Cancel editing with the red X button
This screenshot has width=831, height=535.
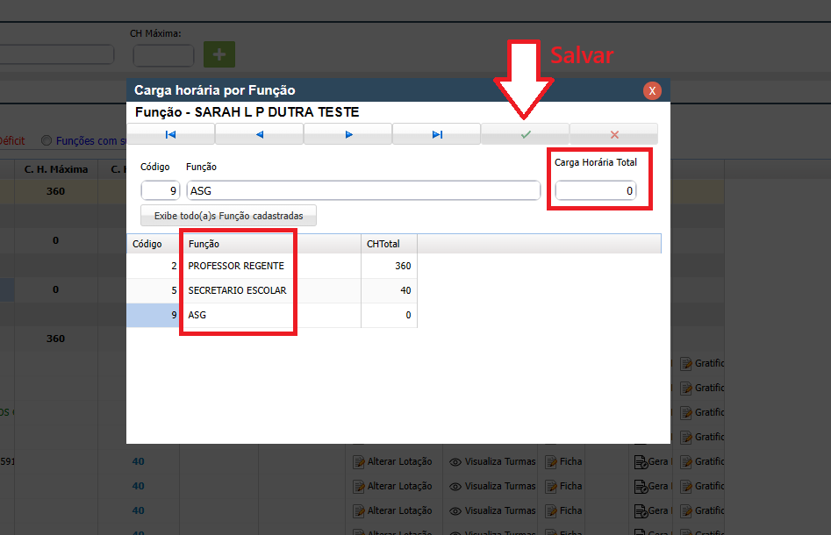click(613, 134)
